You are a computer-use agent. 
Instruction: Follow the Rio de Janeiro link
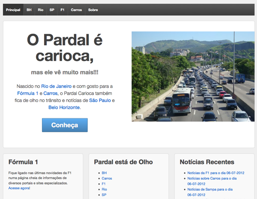pyautogui.click(x=56, y=86)
